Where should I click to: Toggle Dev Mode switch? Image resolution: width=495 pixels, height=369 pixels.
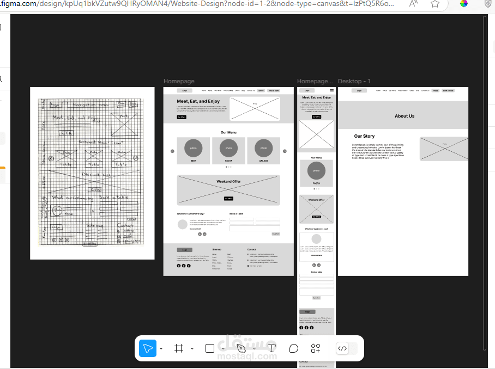coord(346,348)
